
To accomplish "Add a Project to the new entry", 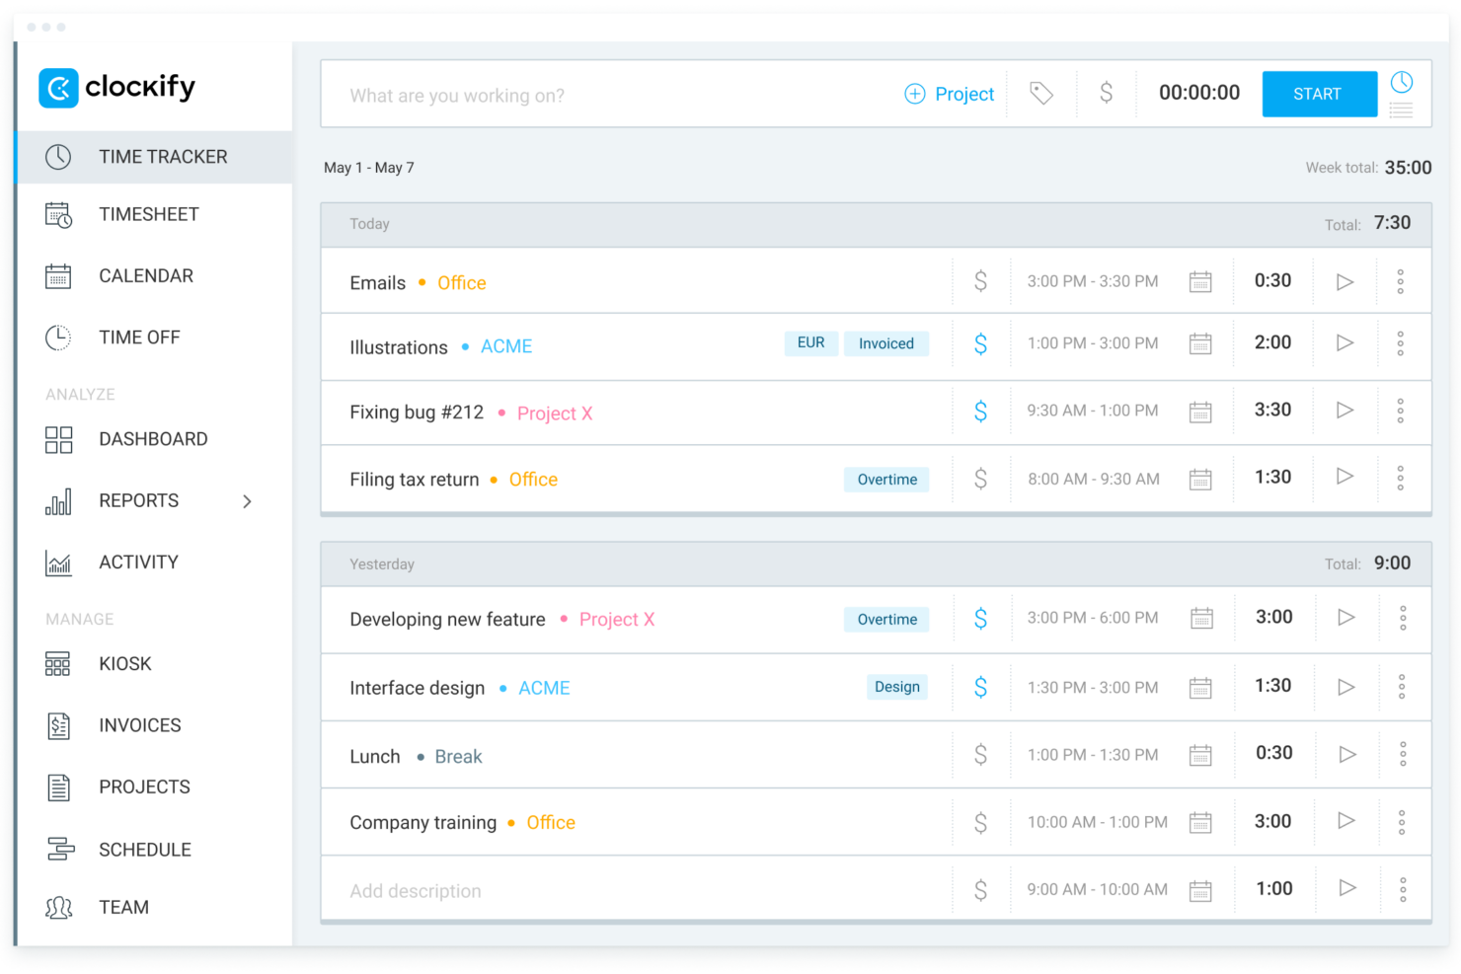I will tap(950, 94).
